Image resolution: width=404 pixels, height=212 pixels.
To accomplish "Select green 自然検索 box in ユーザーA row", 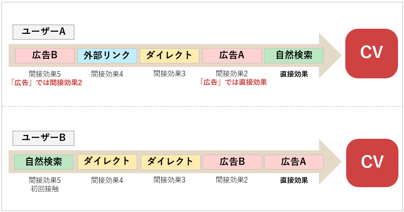I will click(294, 55).
